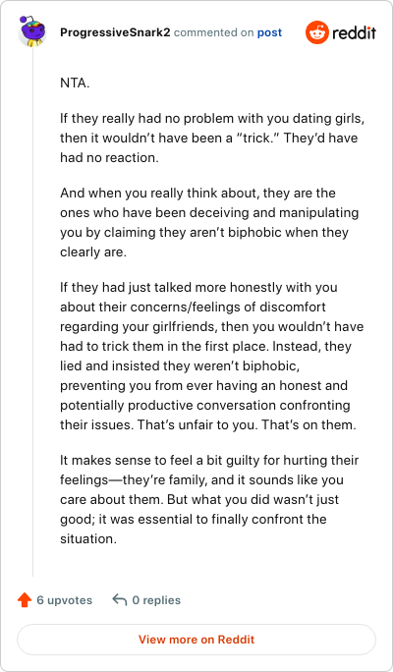Follow the blue "post" link

[269, 32]
